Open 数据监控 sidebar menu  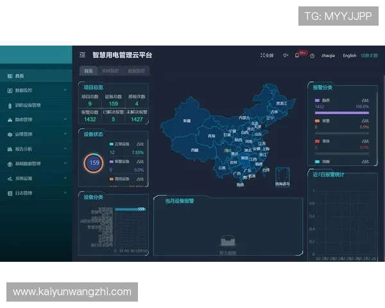click(x=36, y=90)
